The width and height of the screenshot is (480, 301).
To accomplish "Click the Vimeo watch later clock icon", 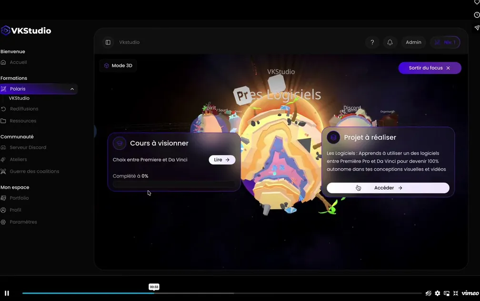I will click(x=477, y=15).
